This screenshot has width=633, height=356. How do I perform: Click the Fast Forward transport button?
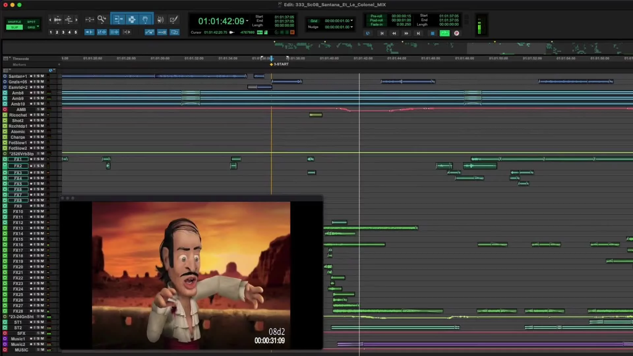(406, 33)
